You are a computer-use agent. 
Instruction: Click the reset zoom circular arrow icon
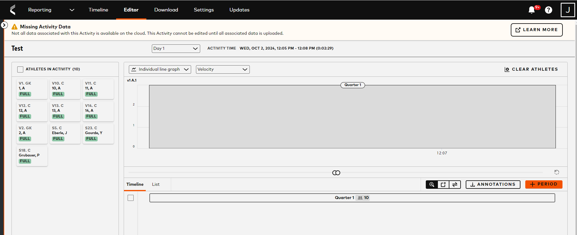[x=556, y=172]
